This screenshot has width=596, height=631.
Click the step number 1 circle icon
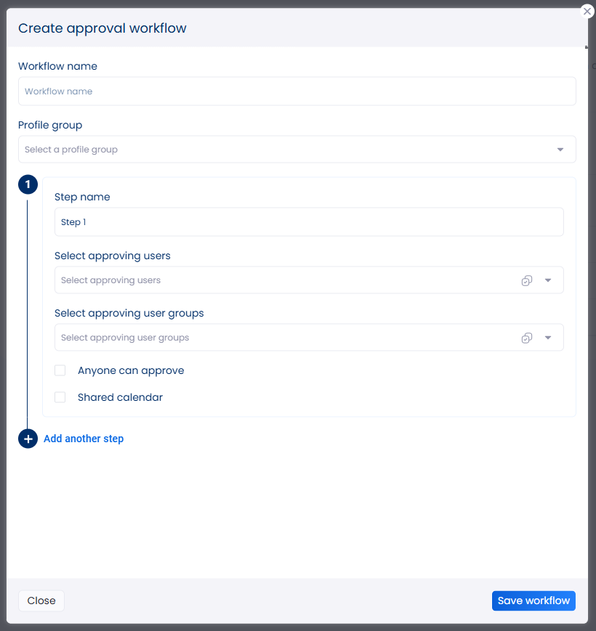point(28,185)
